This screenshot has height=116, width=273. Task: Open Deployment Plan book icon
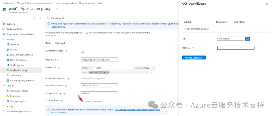(x=3, y=29)
